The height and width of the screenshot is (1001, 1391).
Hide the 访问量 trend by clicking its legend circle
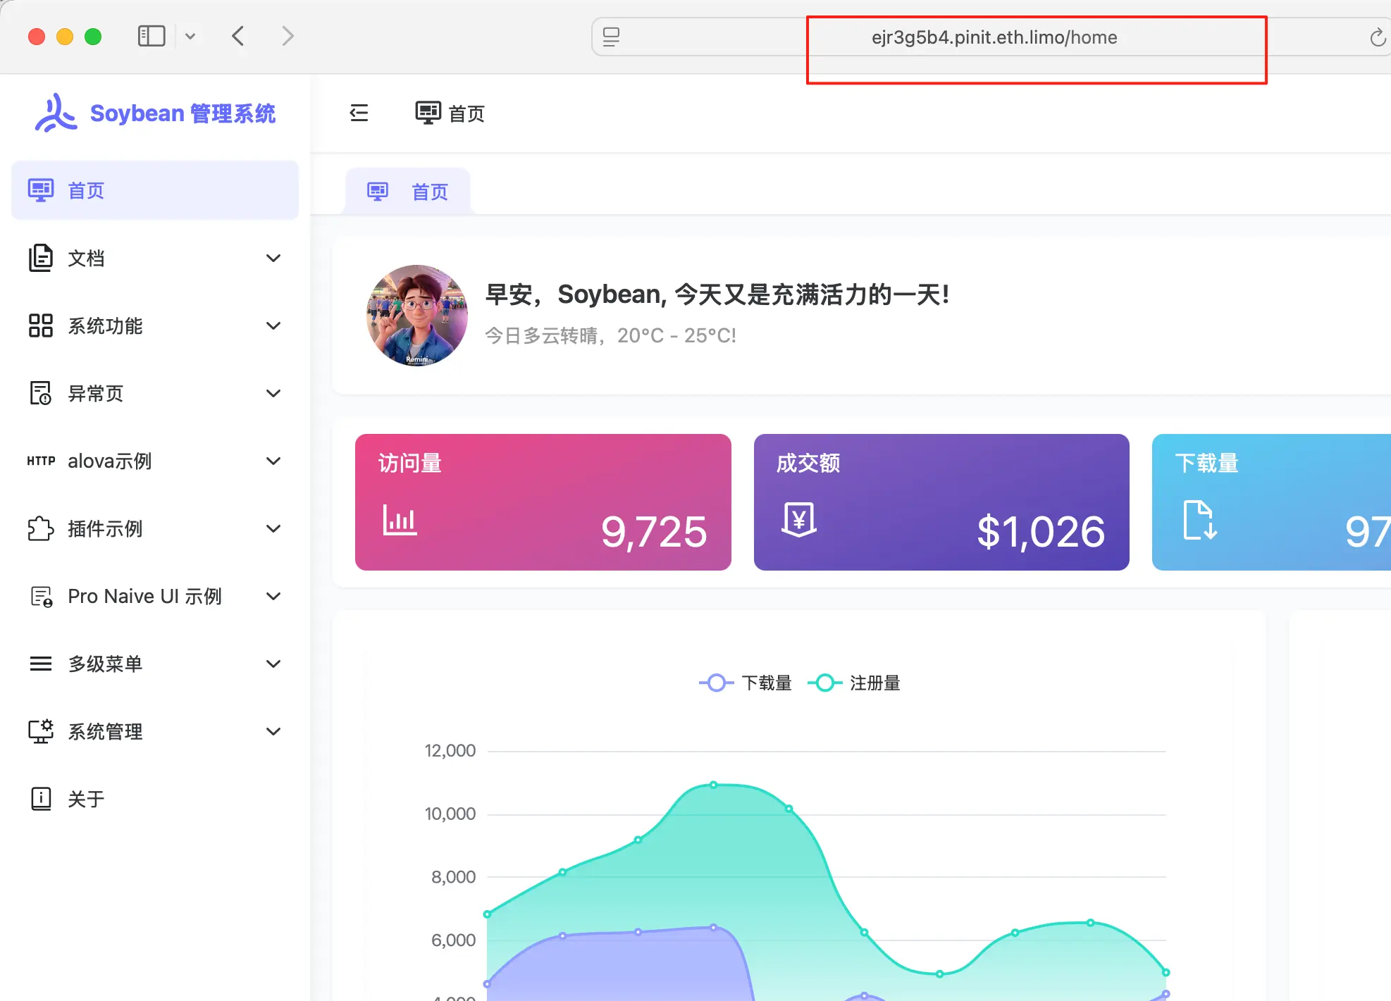(x=717, y=682)
